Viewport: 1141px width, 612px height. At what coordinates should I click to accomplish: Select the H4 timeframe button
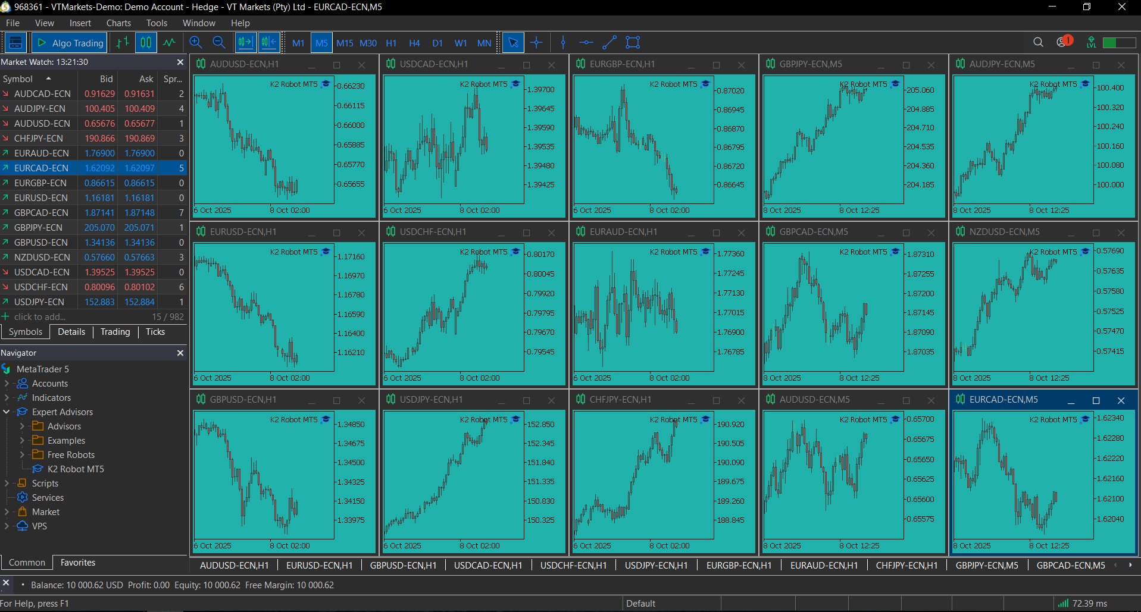(x=414, y=43)
